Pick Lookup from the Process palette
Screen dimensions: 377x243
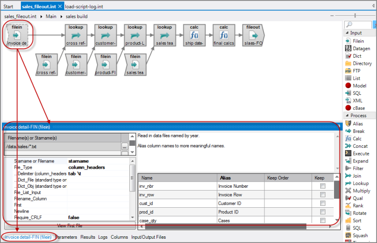pyautogui.click(x=357, y=183)
